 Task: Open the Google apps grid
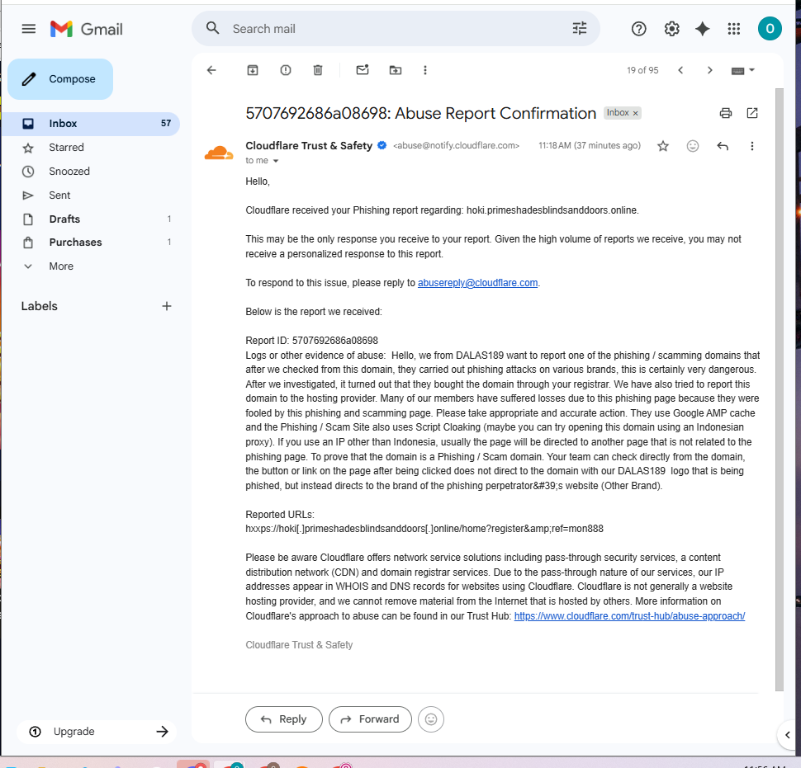coord(733,29)
